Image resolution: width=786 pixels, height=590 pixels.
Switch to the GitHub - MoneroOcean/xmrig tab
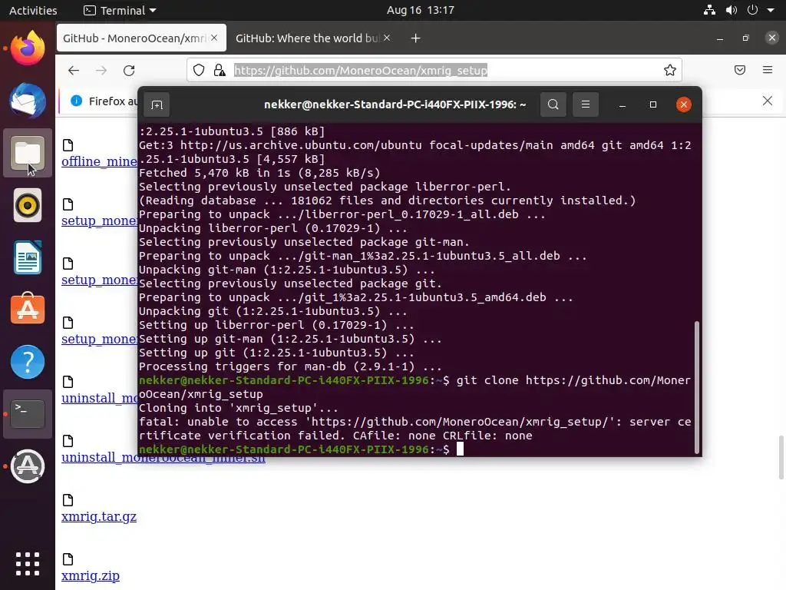pos(141,38)
